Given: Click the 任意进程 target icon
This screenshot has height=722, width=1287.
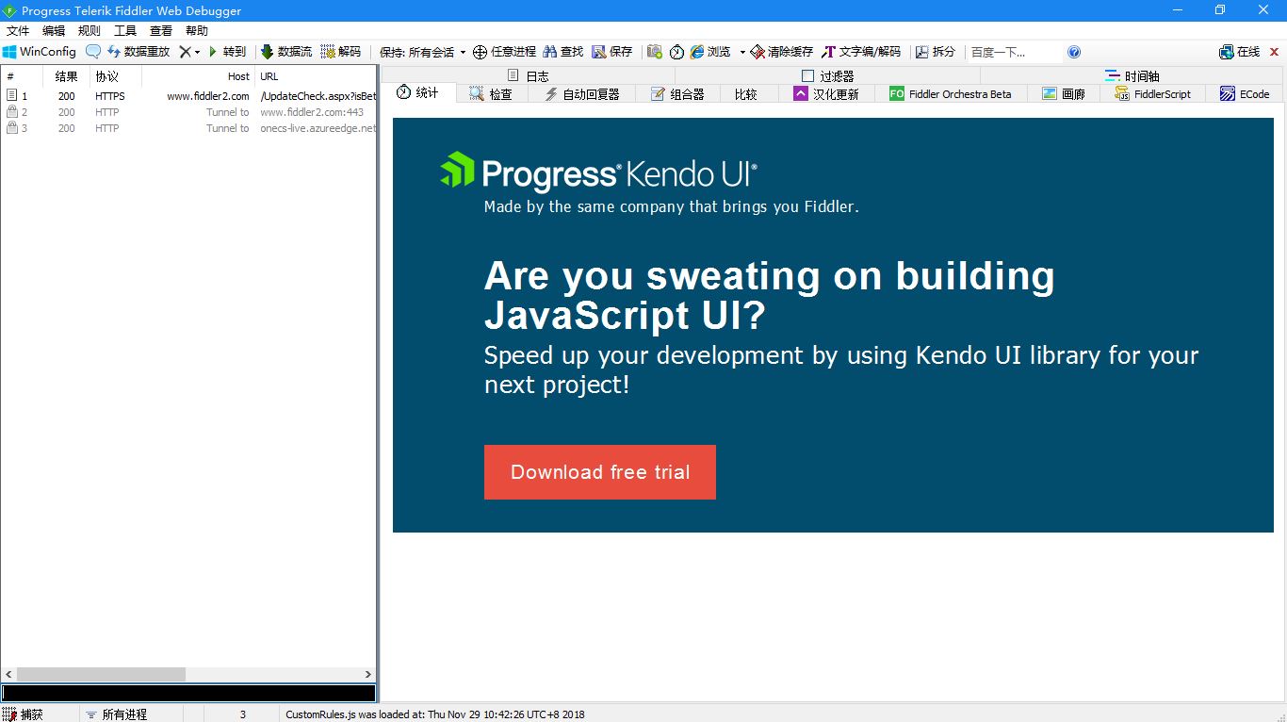Looking at the screenshot, I should click(480, 52).
